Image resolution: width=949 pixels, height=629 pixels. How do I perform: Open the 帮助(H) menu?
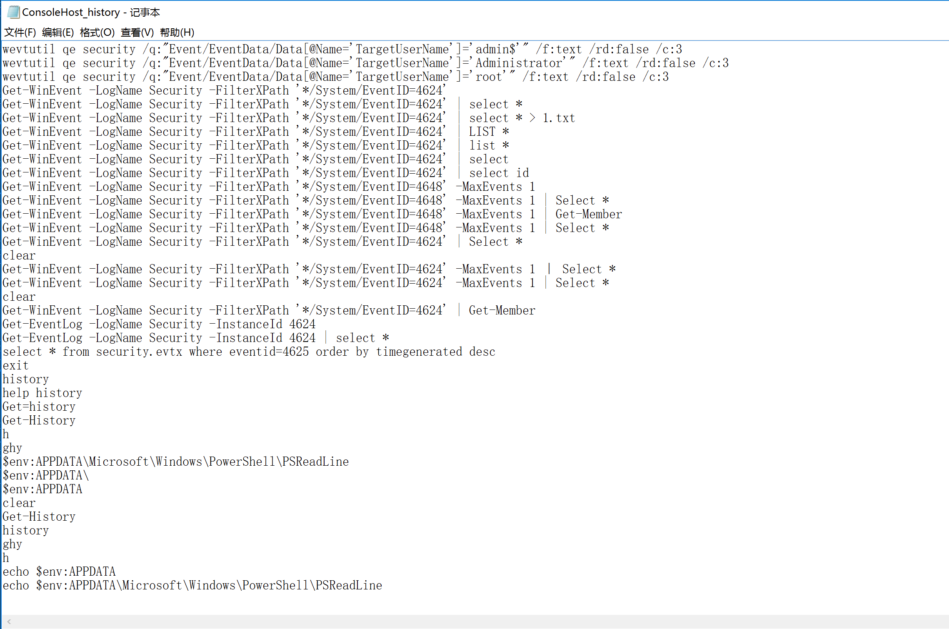(177, 32)
